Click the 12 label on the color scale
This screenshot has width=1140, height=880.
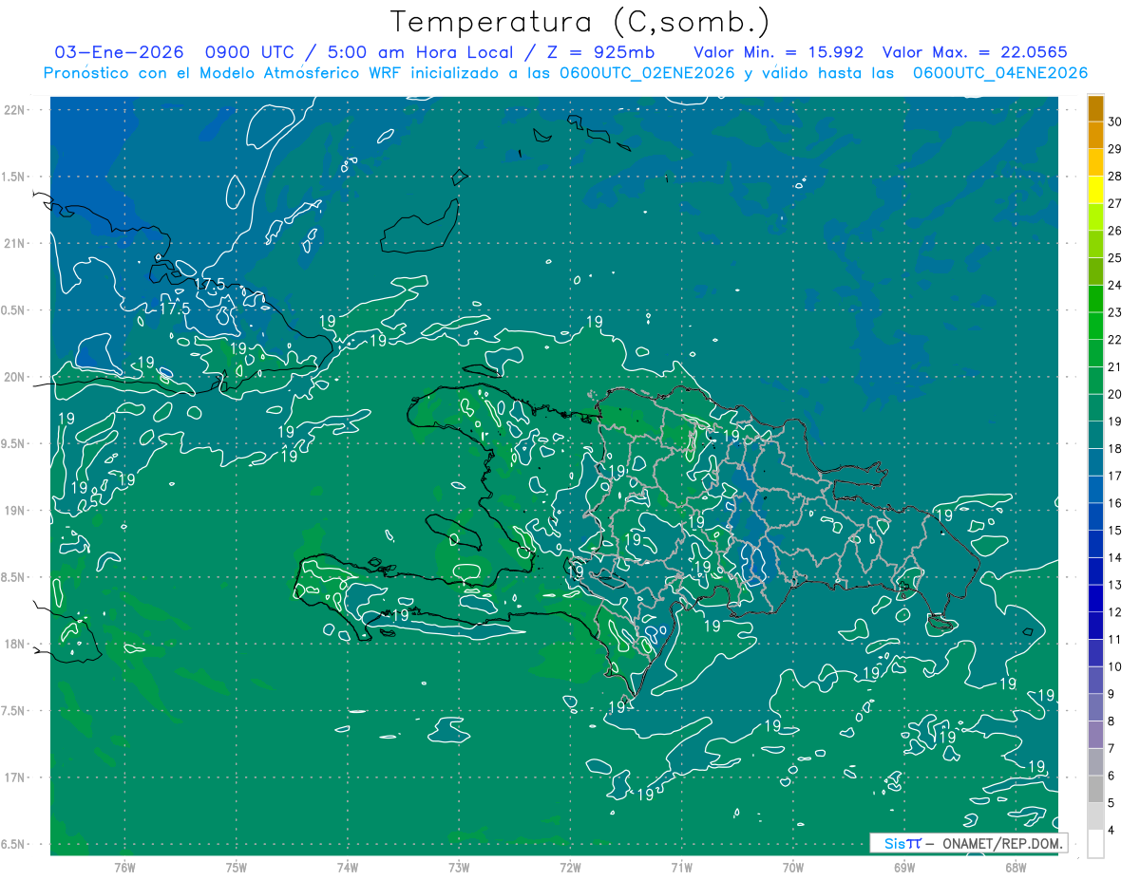pyautogui.click(x=1114, y=611)
